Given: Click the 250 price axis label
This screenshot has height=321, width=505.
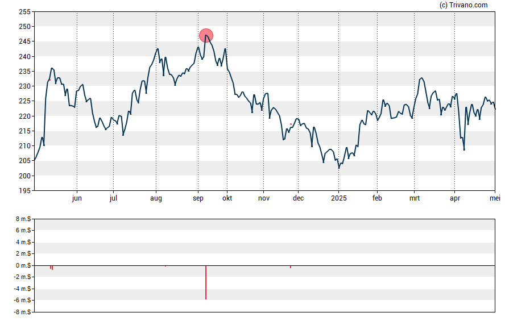Looking at the screenshot, I should click(24, 27).
